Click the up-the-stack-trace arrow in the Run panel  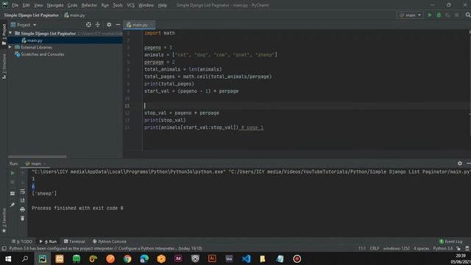tap(23, 173)
